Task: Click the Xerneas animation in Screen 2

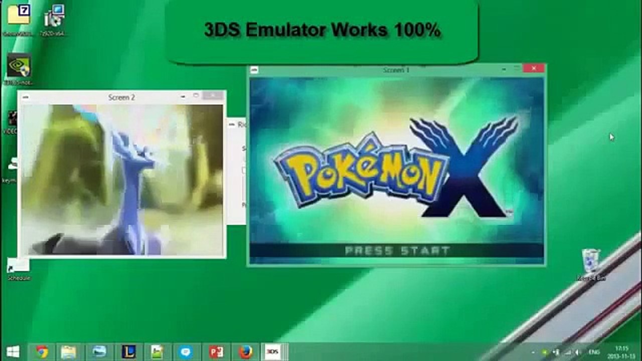Action: point(122,179)
